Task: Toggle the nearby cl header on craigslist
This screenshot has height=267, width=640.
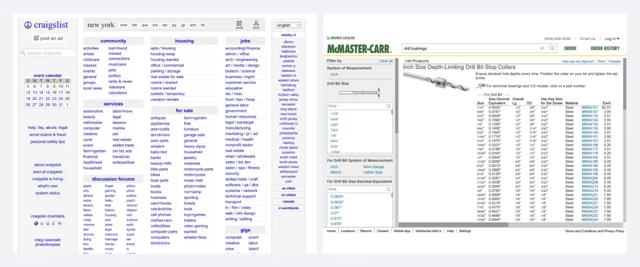Action: tap(288, 35)
